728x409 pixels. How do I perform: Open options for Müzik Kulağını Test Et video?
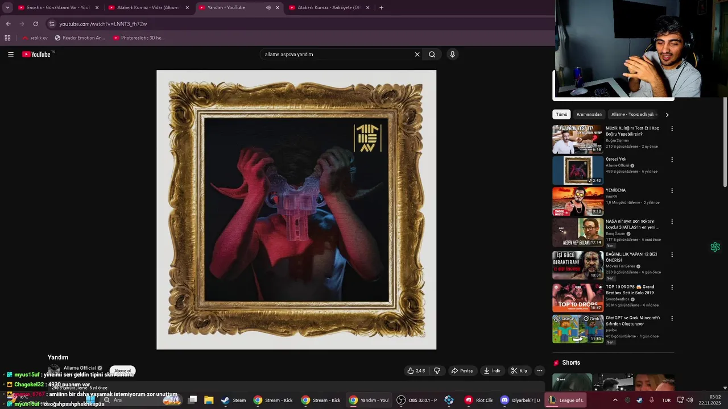pyautogui.click(x=672, y=129)
